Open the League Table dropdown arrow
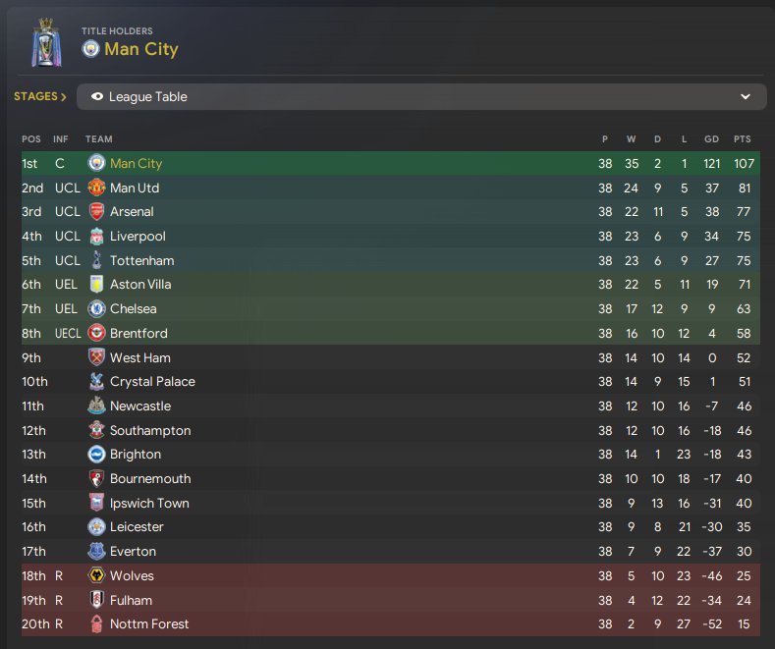The width and height of the screenshot is (775, 649). tap(746, 97)
